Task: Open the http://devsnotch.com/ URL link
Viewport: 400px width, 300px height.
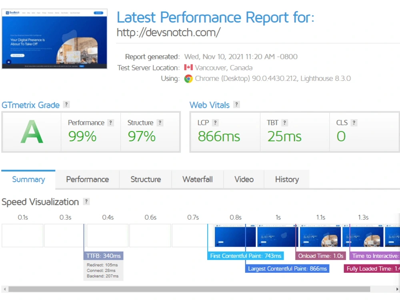Action: click(168, 32)
